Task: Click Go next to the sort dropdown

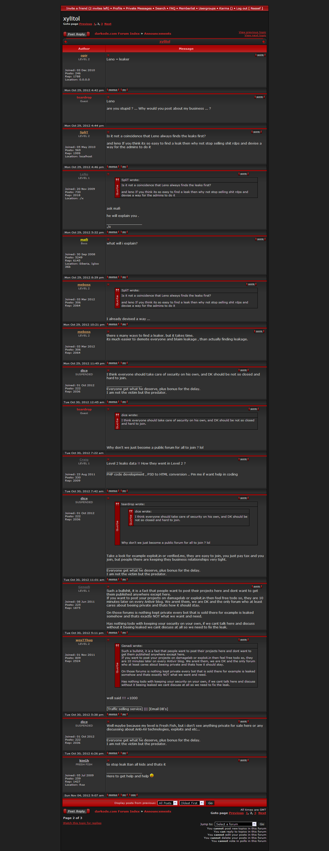Action: [210, 803]
